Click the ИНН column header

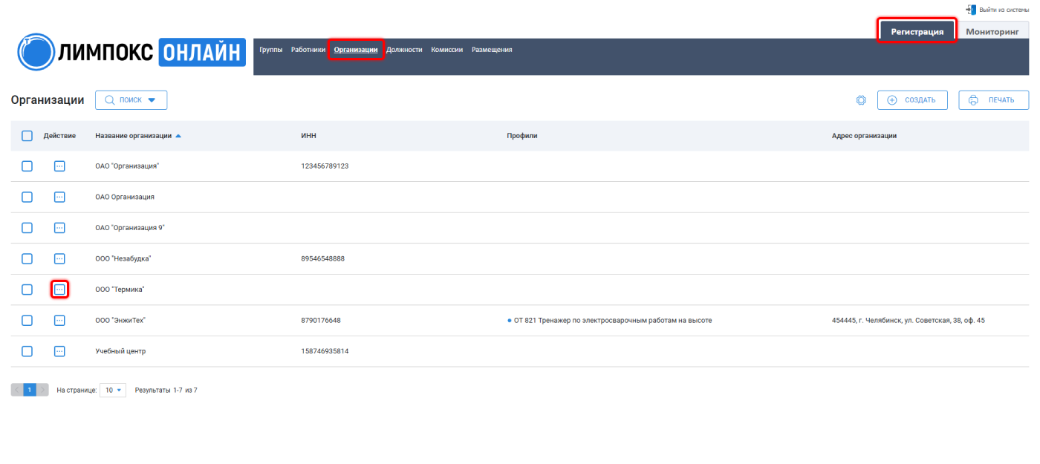[x=309, y=136]
